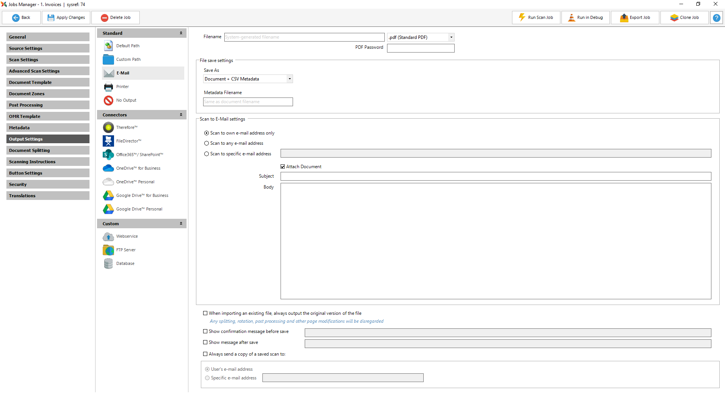Collapse the Connectors section
This screenshot has width=725, height=393.
click(181, 115)
